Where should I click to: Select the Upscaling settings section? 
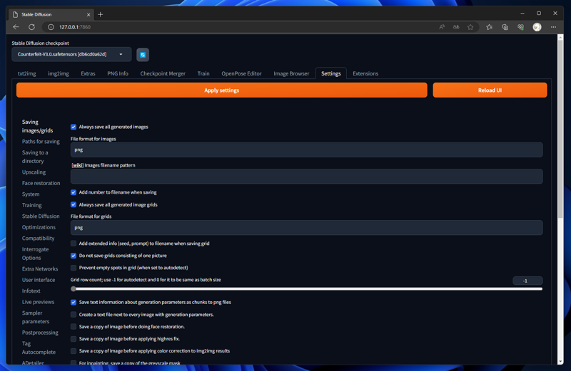(x=34, y=172)
